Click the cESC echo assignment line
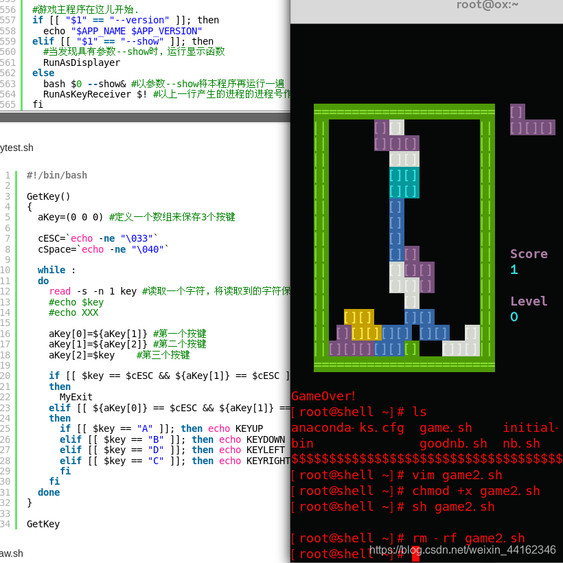 (97, 238)
